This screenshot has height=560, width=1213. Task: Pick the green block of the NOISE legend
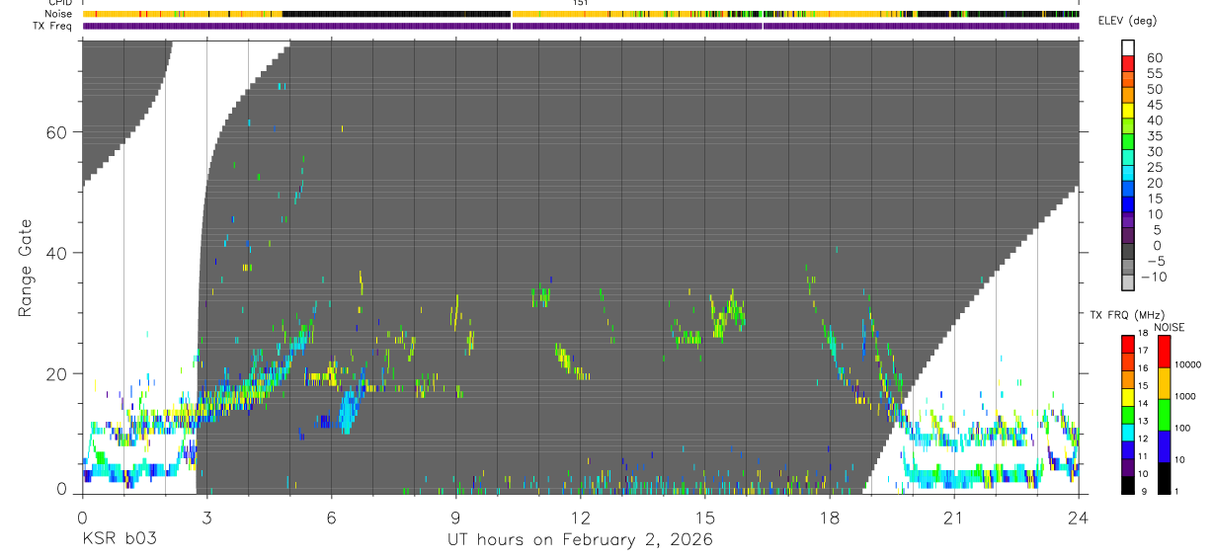coord(1163,415)
